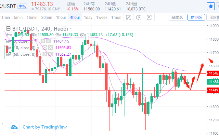Switch to 基本版 basic chart mode
This screenshot has width=219, height=136.
(x=177, y=18)
